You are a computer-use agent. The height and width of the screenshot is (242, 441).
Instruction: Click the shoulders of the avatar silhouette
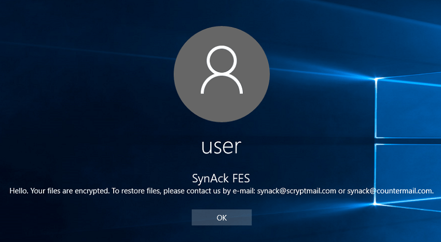pyautogui.click(x=222, y=86)
